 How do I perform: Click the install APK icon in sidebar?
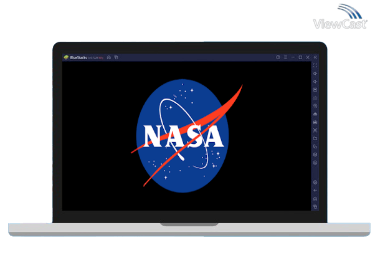tap(315, 114)
